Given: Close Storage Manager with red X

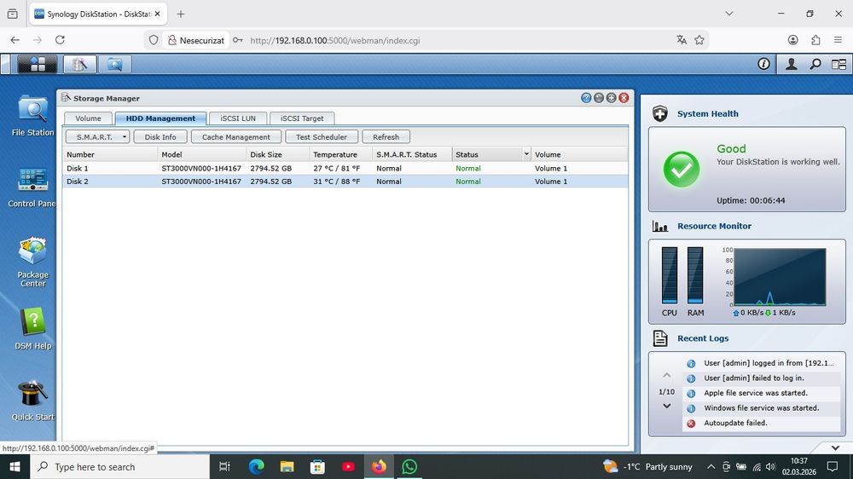Looking at the screenshot, I should [624, 98].
